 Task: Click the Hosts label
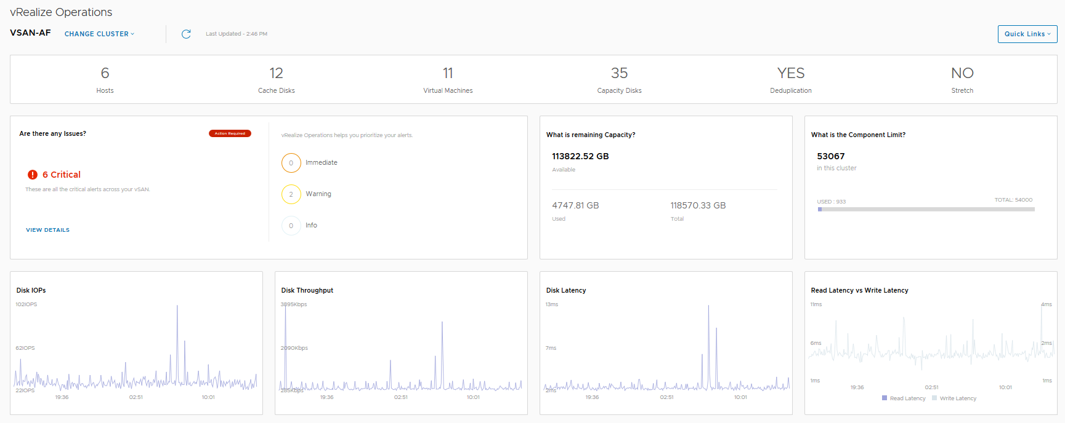point(105,90)
